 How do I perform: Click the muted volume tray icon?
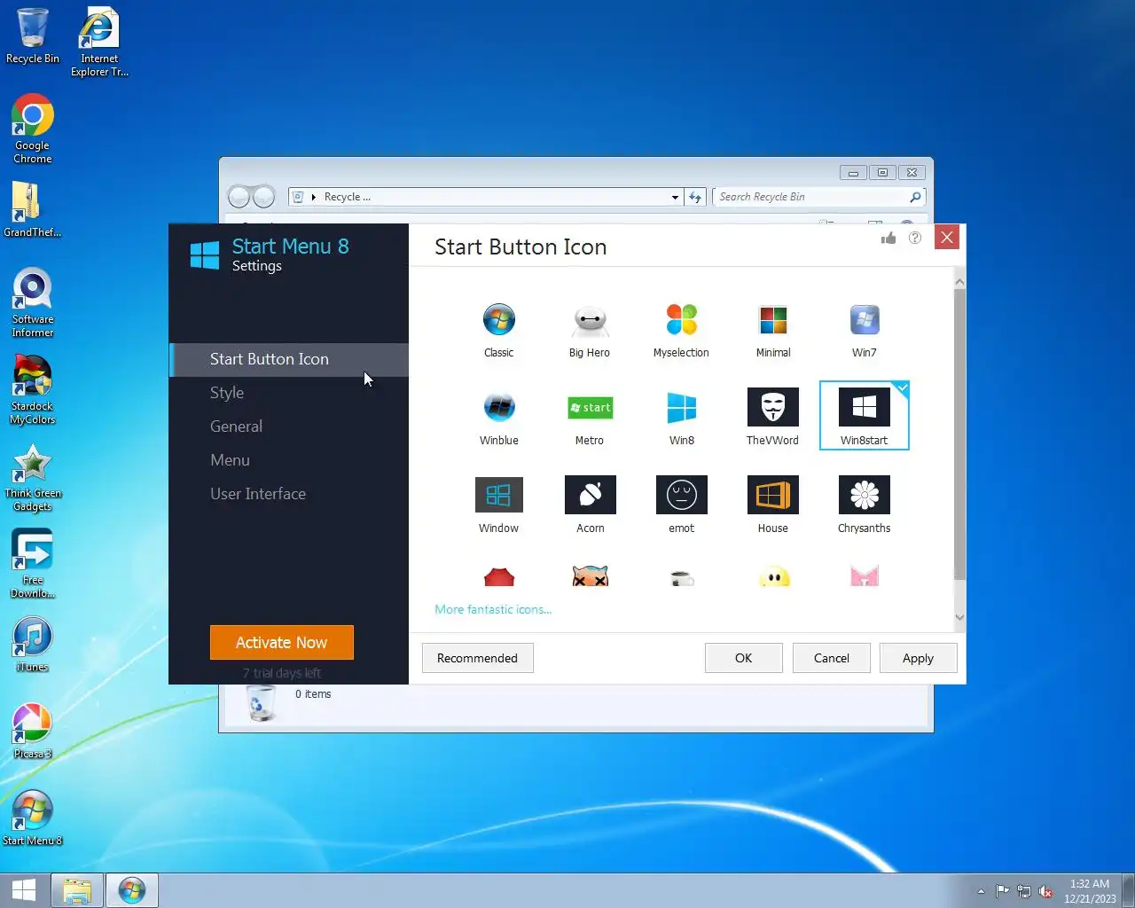(x=1045, y=891)
